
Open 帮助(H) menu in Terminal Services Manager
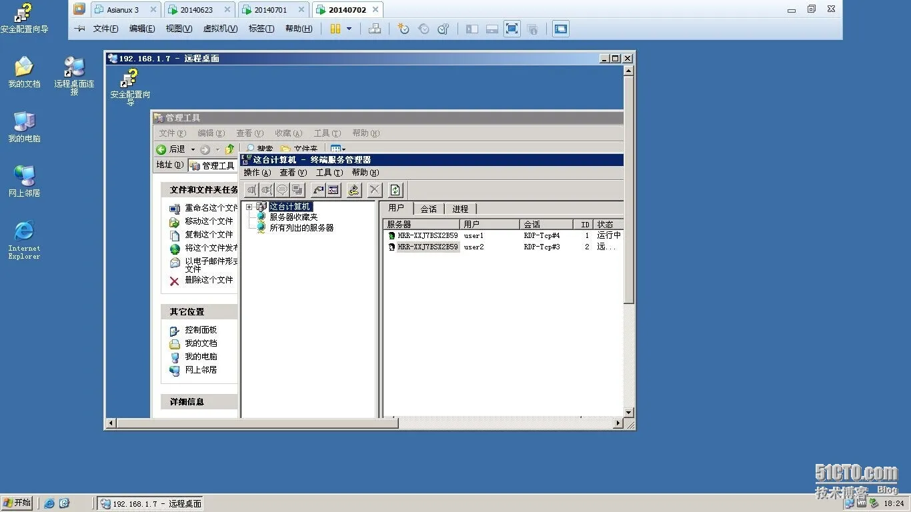point(365,173)
